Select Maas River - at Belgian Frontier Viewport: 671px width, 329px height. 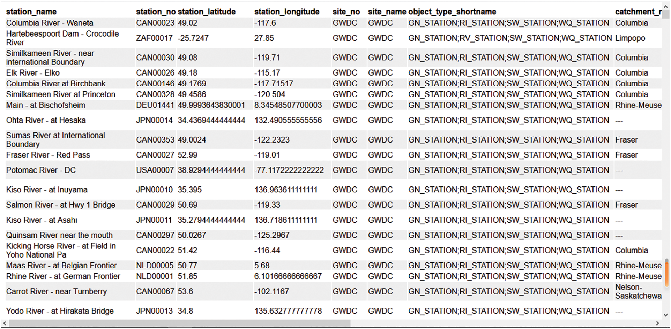coord(61,266)
